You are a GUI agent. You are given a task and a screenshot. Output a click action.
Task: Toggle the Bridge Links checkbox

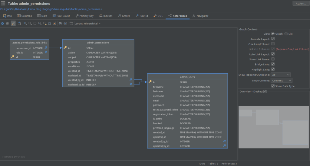click(x=273, y=64)
